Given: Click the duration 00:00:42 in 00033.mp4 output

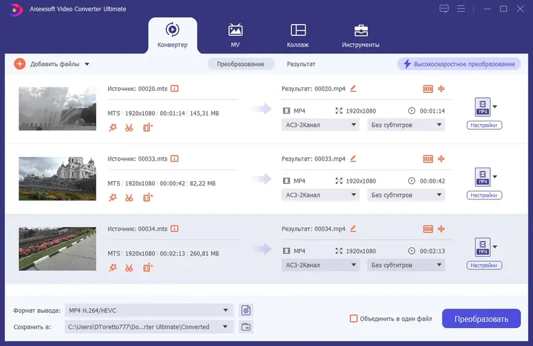Looking at the screenshot, I should tap(432, 181).
